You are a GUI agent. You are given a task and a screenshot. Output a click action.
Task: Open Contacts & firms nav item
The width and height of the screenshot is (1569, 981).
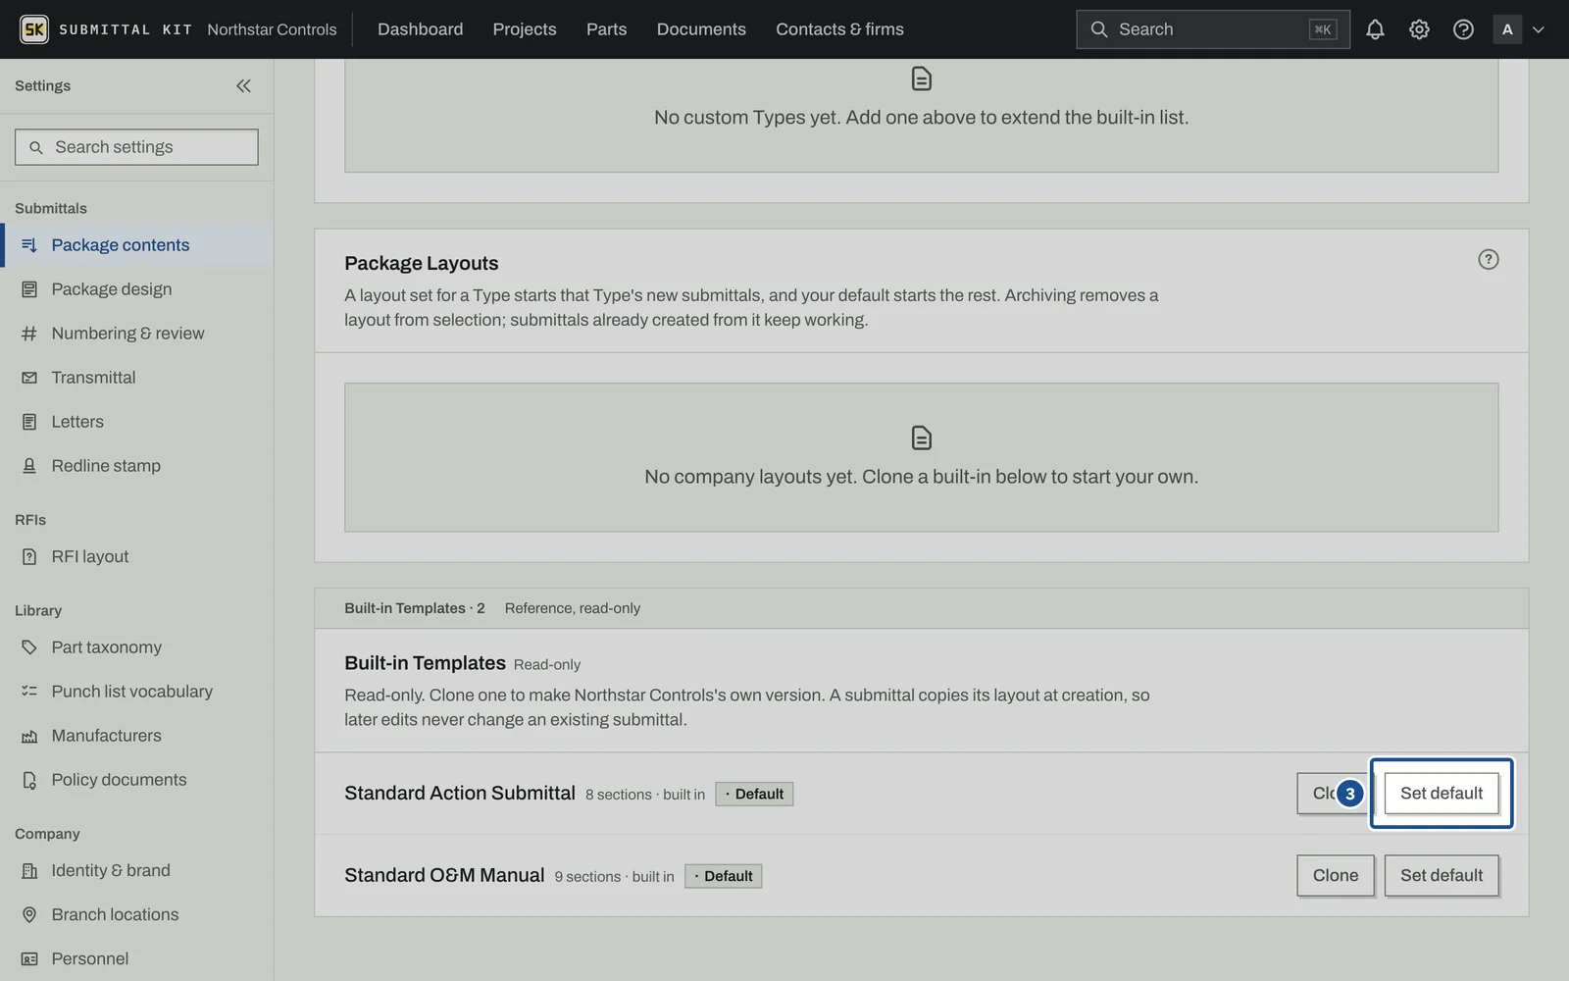pyautogui.click(x=839, y=29)
